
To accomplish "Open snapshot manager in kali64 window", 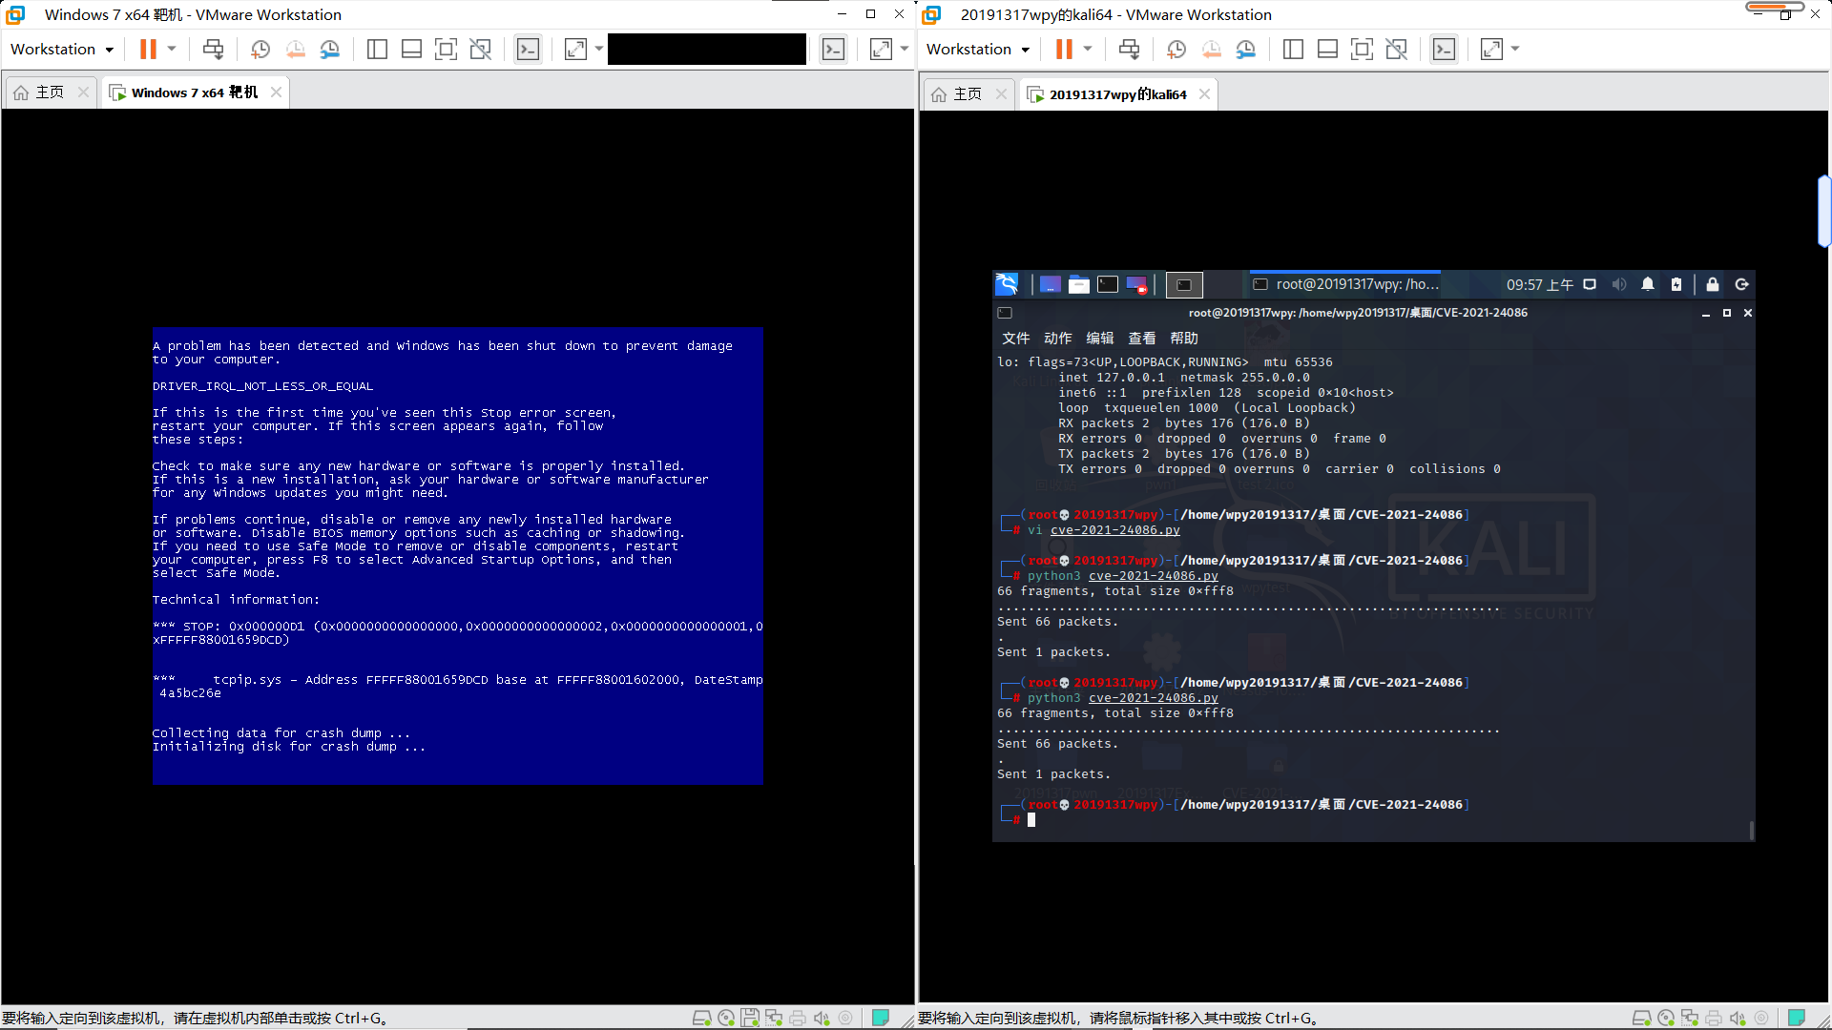I will (x=1246, y=49).
